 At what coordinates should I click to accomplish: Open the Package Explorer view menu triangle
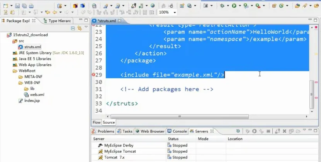86,27
